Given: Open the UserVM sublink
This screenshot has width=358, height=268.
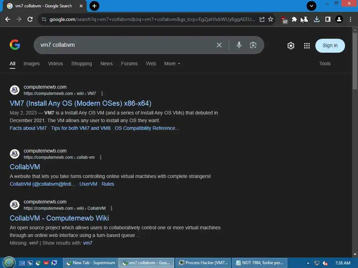Looking at the screenshot, I should 88,184.
